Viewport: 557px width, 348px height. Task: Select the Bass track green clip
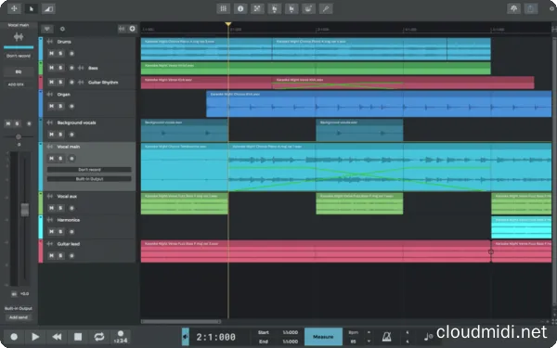(x=316, y=68)
